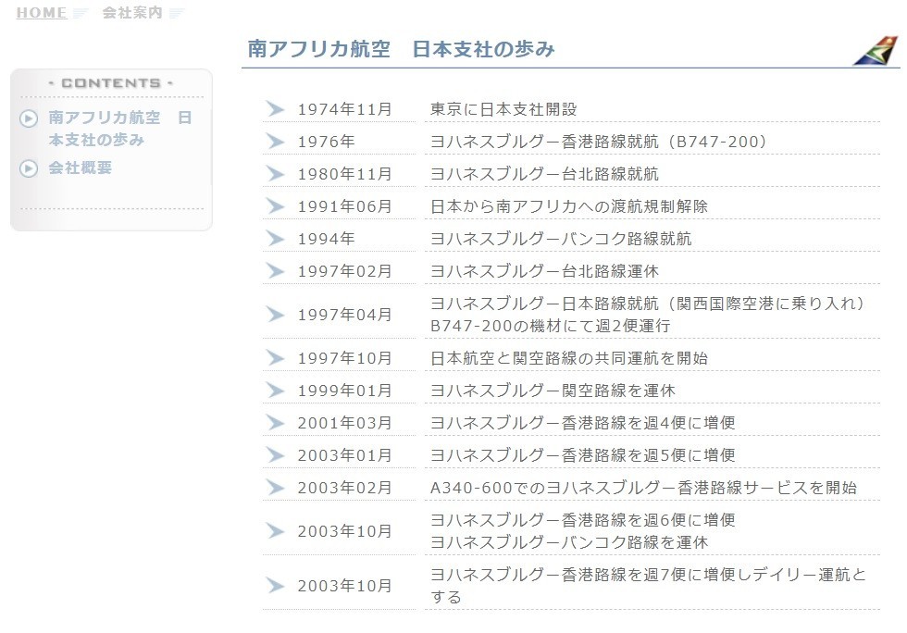
Task: Select the date 1997年04月
Action: click(x=344, y=315)
